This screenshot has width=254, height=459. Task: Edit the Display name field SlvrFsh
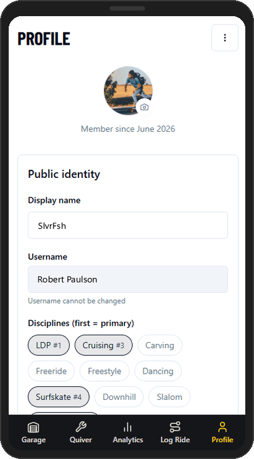[128, 225]
